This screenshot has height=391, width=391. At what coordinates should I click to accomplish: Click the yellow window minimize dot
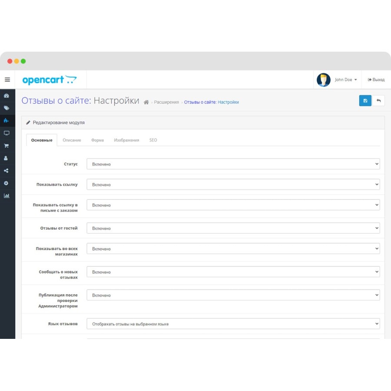(x=17, y=61)
